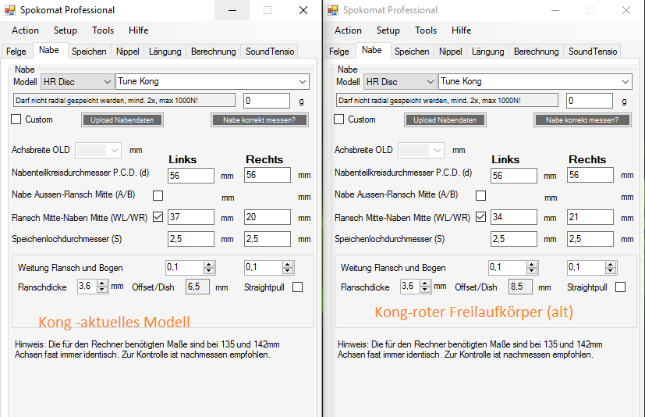Switch to Nippel tab in left window
Image resolution: width=645 pixels, height=417 pixels.
point(128,52)
